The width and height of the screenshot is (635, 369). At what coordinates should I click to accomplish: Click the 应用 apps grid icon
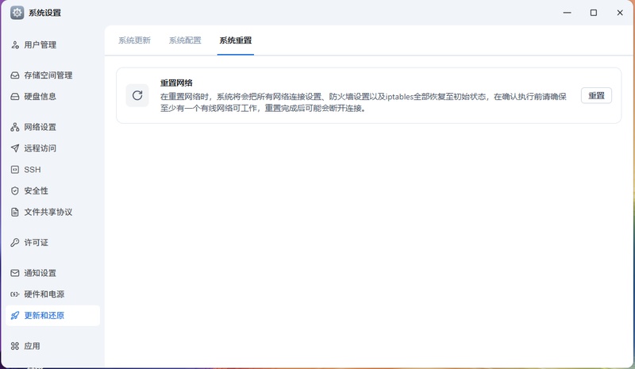(15, 346)
